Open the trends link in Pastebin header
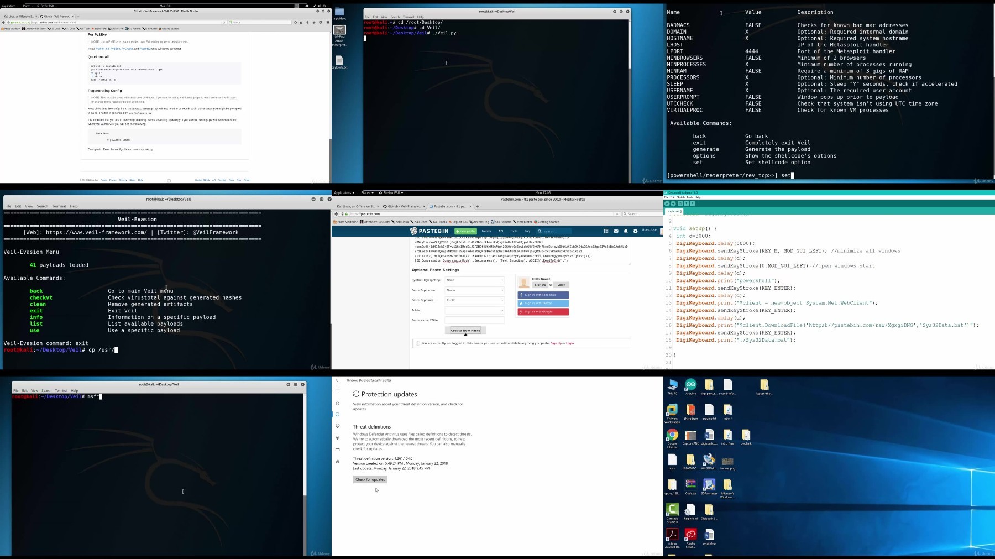The width and height of the screenshot is (995, 559). coord(486,231)
